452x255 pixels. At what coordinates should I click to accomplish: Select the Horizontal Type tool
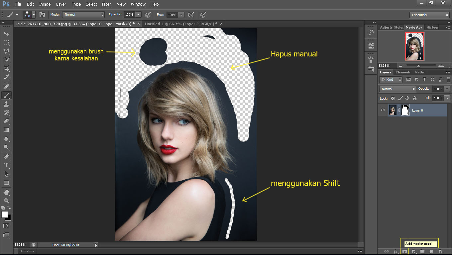tap(6, 165)
